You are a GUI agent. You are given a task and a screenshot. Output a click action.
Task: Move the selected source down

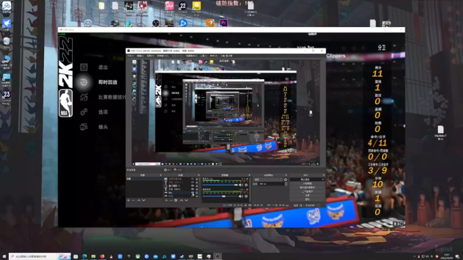point(186,200)
